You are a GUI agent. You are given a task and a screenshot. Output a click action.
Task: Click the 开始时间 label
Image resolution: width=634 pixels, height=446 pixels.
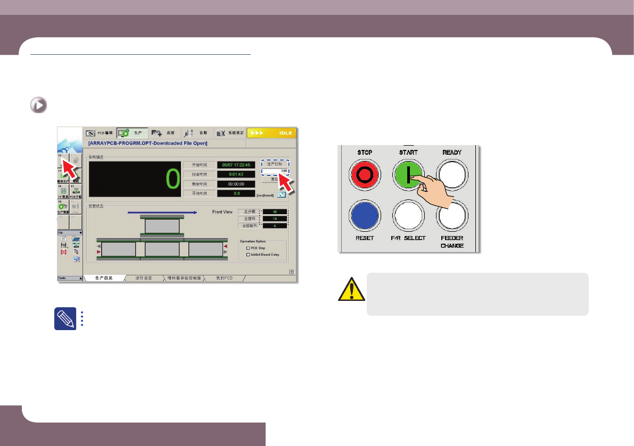pos(199,165)
